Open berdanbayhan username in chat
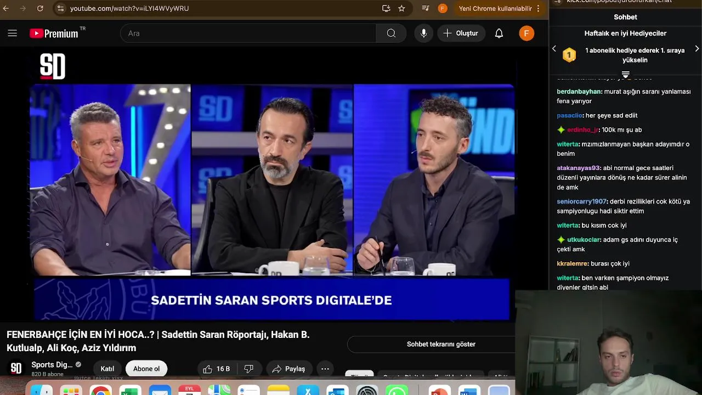The height and width of the screenshot is (395, 702). pos(579,92)
